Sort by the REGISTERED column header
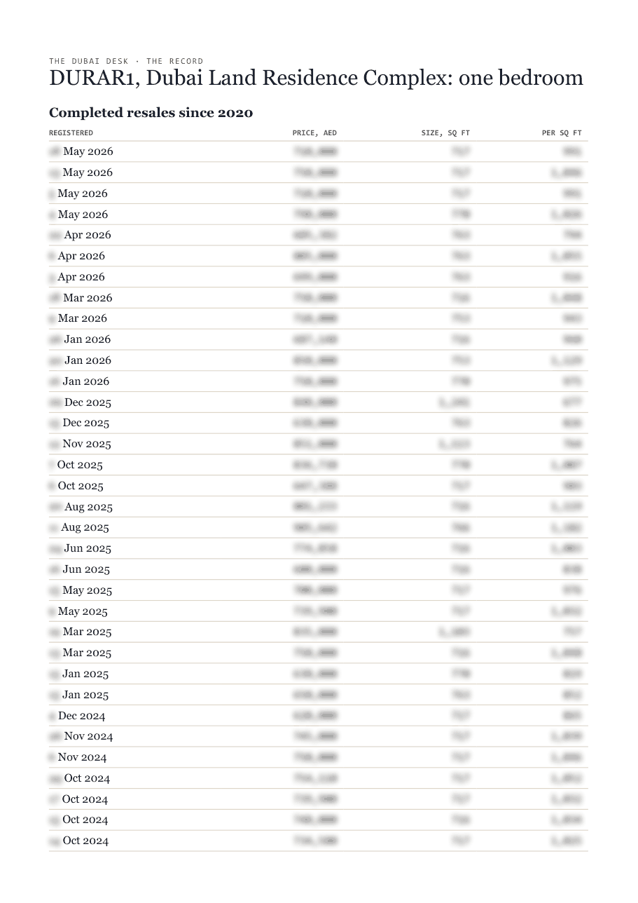 click(71, 133)
